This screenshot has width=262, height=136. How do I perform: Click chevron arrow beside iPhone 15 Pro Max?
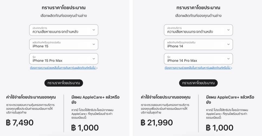tap(94, 59)
